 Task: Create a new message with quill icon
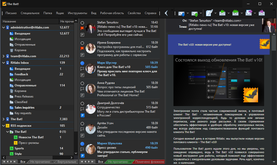(x=209, y=13)
